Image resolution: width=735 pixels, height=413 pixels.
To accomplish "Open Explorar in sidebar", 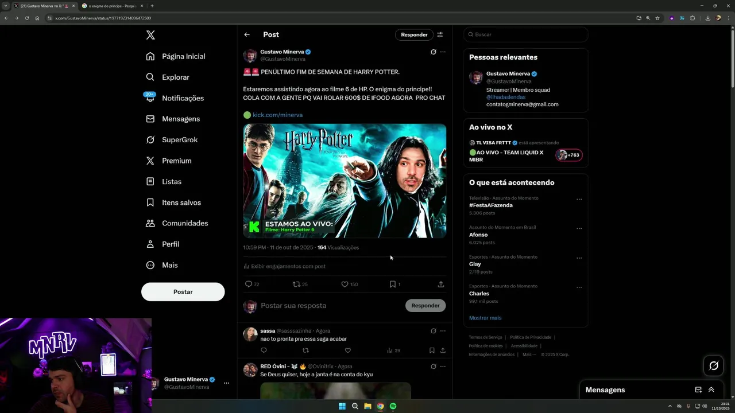I will 168,77.
